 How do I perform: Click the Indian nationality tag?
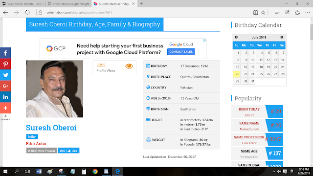(x=32, y=137)
